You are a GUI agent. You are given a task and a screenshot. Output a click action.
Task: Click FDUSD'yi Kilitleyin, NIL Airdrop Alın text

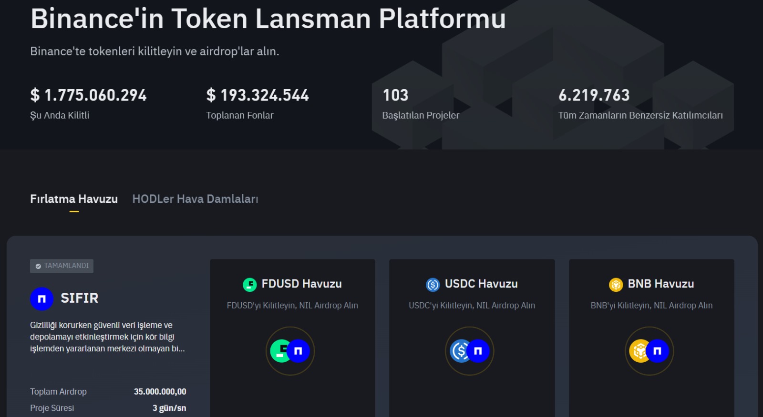[x=292, y=306]
